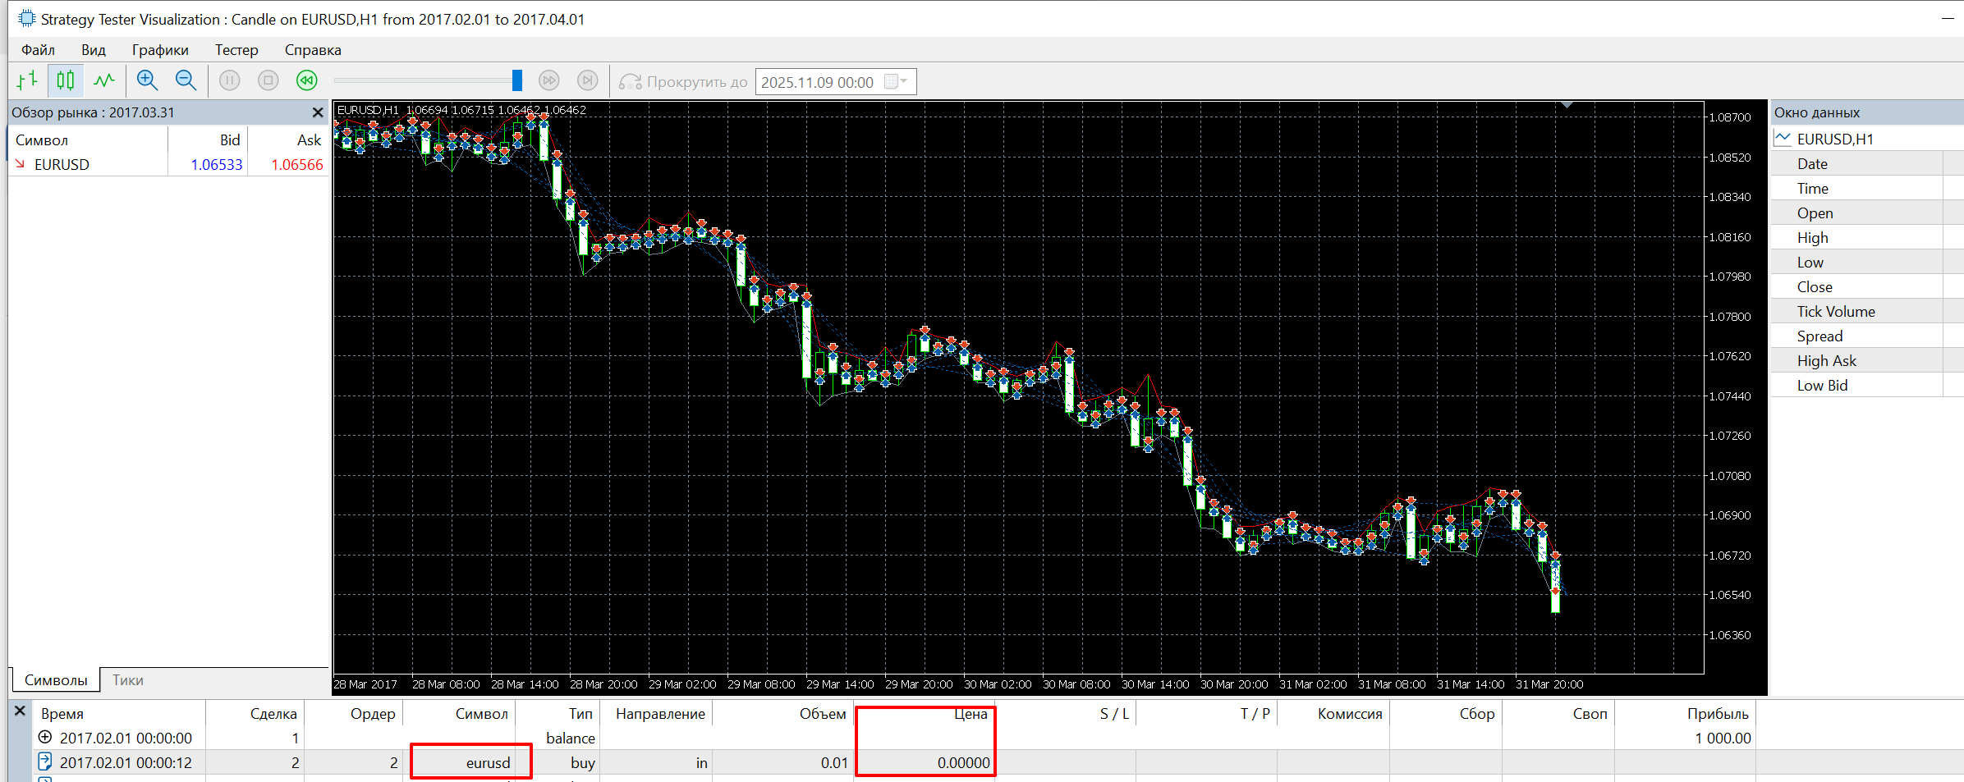This screenshot has height=782, width=1964.
Task: Open the Вид menu
Action: tap(94, 50)
